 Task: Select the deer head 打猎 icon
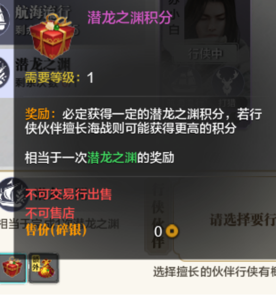227,82
